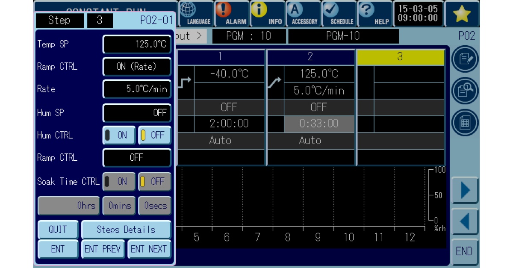The height and width of the screenshot is (268, 513).
Task: Edit the Hum SP field showing OFF
Action: [137, 113]
